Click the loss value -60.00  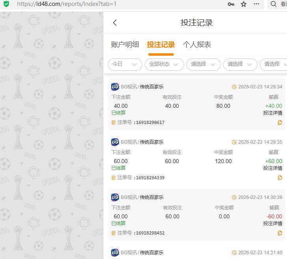tap(274, 217)
